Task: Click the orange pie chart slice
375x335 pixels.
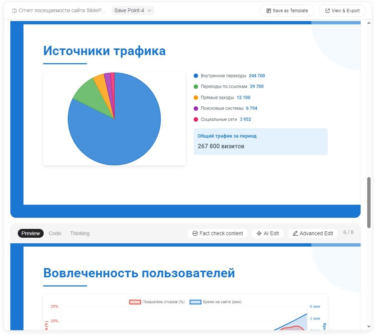Action: tap(103, 87)
